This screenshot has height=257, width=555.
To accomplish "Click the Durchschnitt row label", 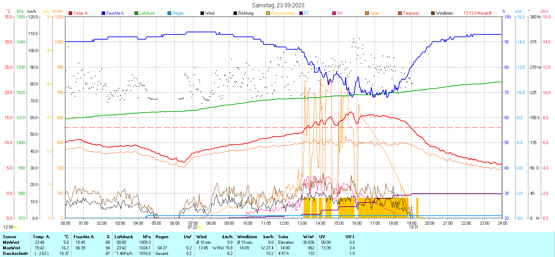I will [15, 254].
